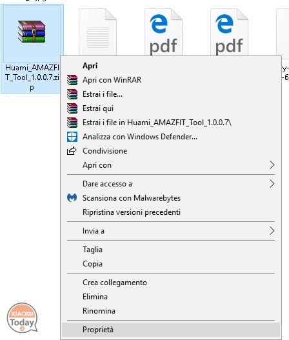Click WinRAR icon beside Estrai i file in Huami_AMAZFIT_Tool_1.0.0.7\

click(x=72, y=123)
